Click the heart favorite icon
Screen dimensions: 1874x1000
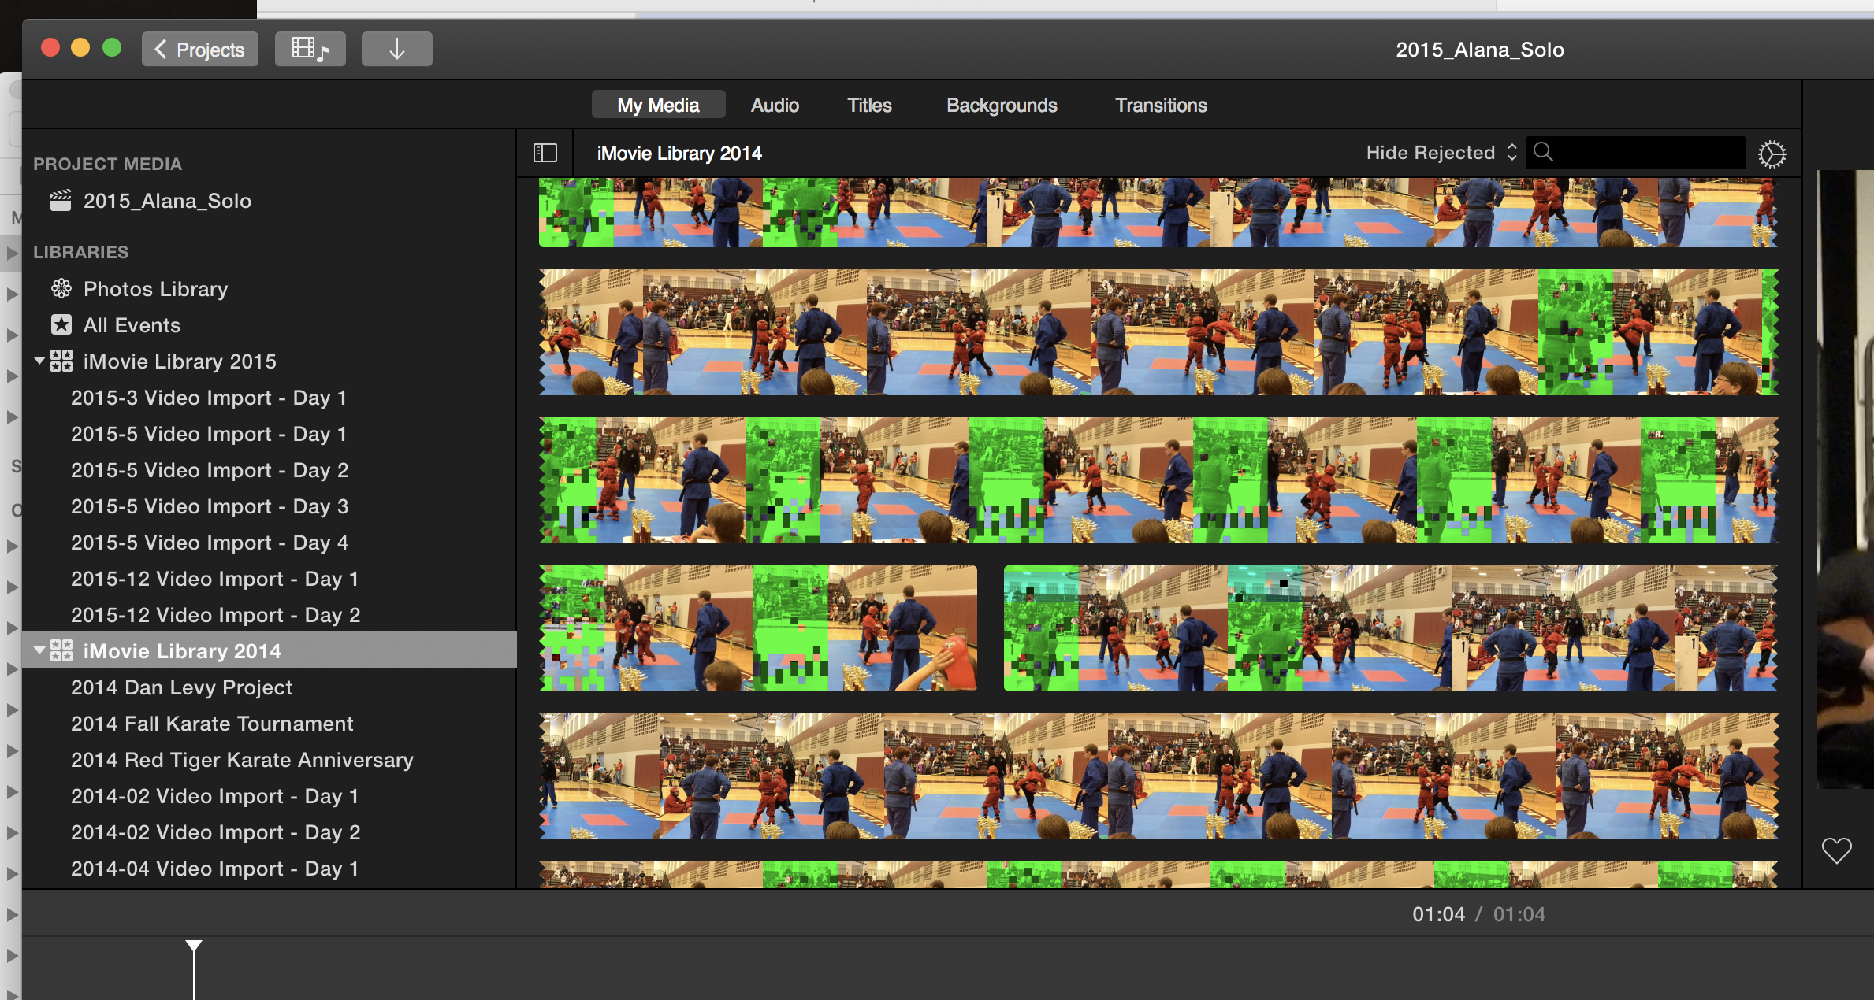(x=1836, y=850)
